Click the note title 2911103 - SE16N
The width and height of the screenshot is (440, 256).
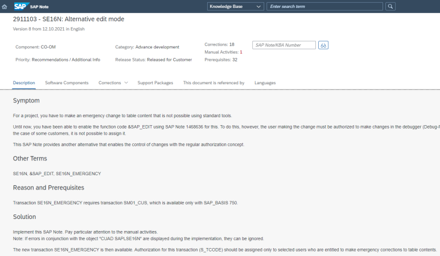68,19
